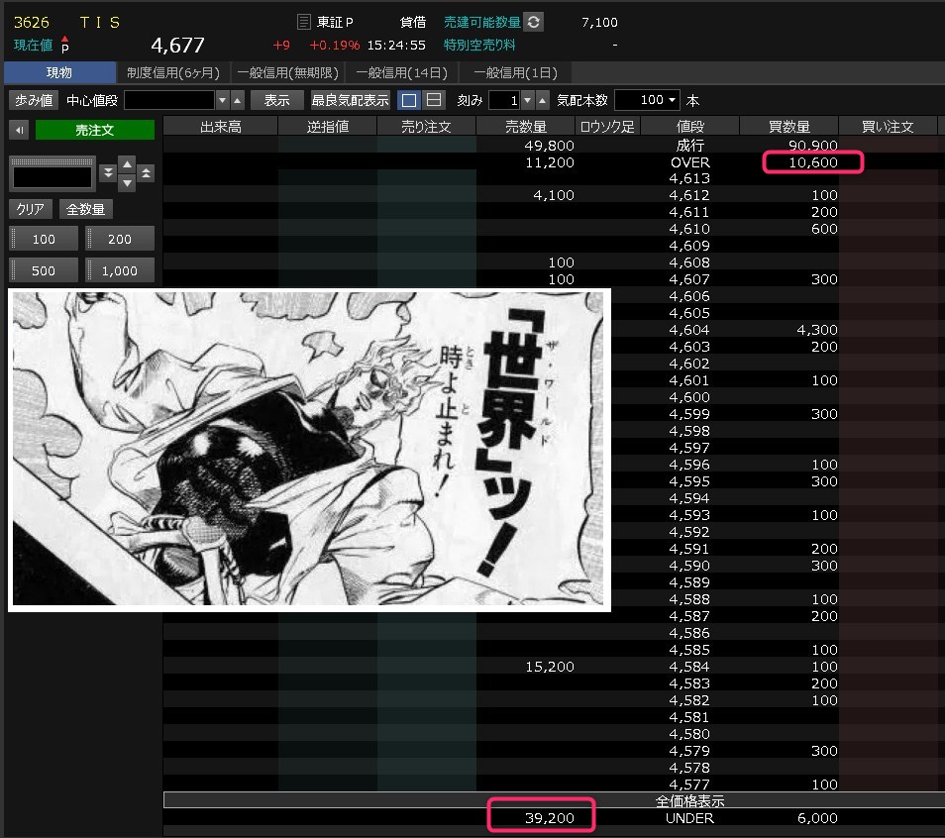The height and width of the screenshot is (838, 945).
Task: Click the 特別空売り料 label link
Action: point(479,46)
